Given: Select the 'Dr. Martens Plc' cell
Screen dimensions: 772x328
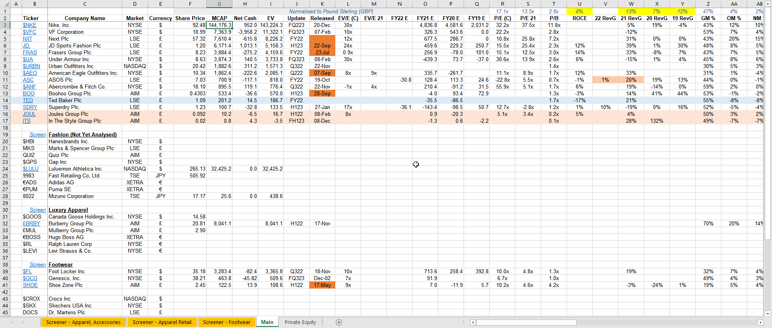Looking at the screenshot, I should click(84, 313).
